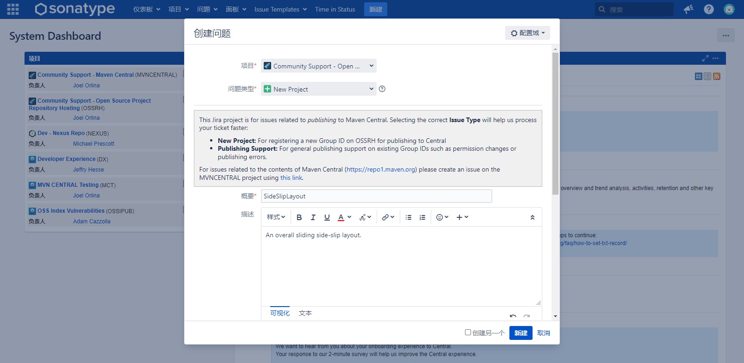Open the 配置域 configure fields menu
Image resolution: width=744 pixels, height=363 pixels.
click(527, 33)
